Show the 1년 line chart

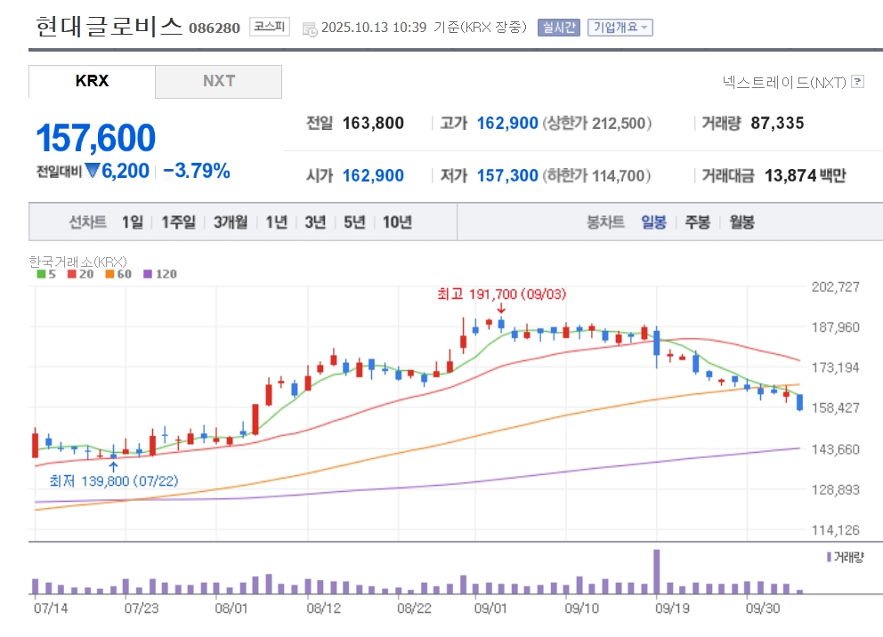[x=276, y=222]
